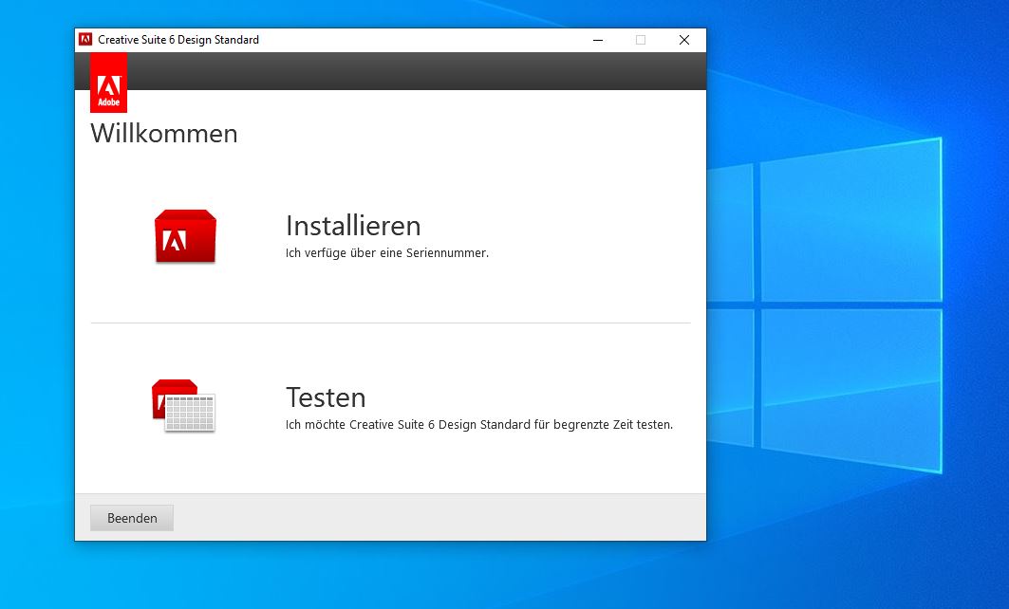1009x609 pixels.
Task: Click the Adobe logo badge in header
Action: [109, 83]
